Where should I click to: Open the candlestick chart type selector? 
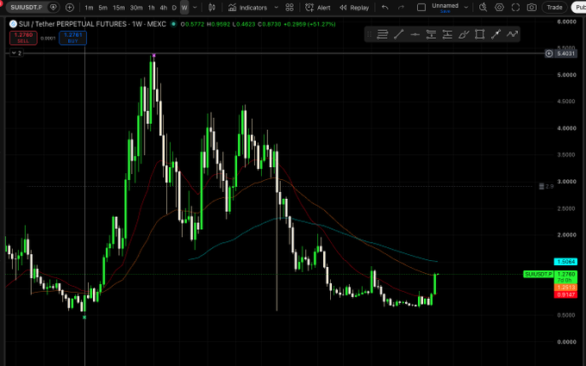click(212, 8)
